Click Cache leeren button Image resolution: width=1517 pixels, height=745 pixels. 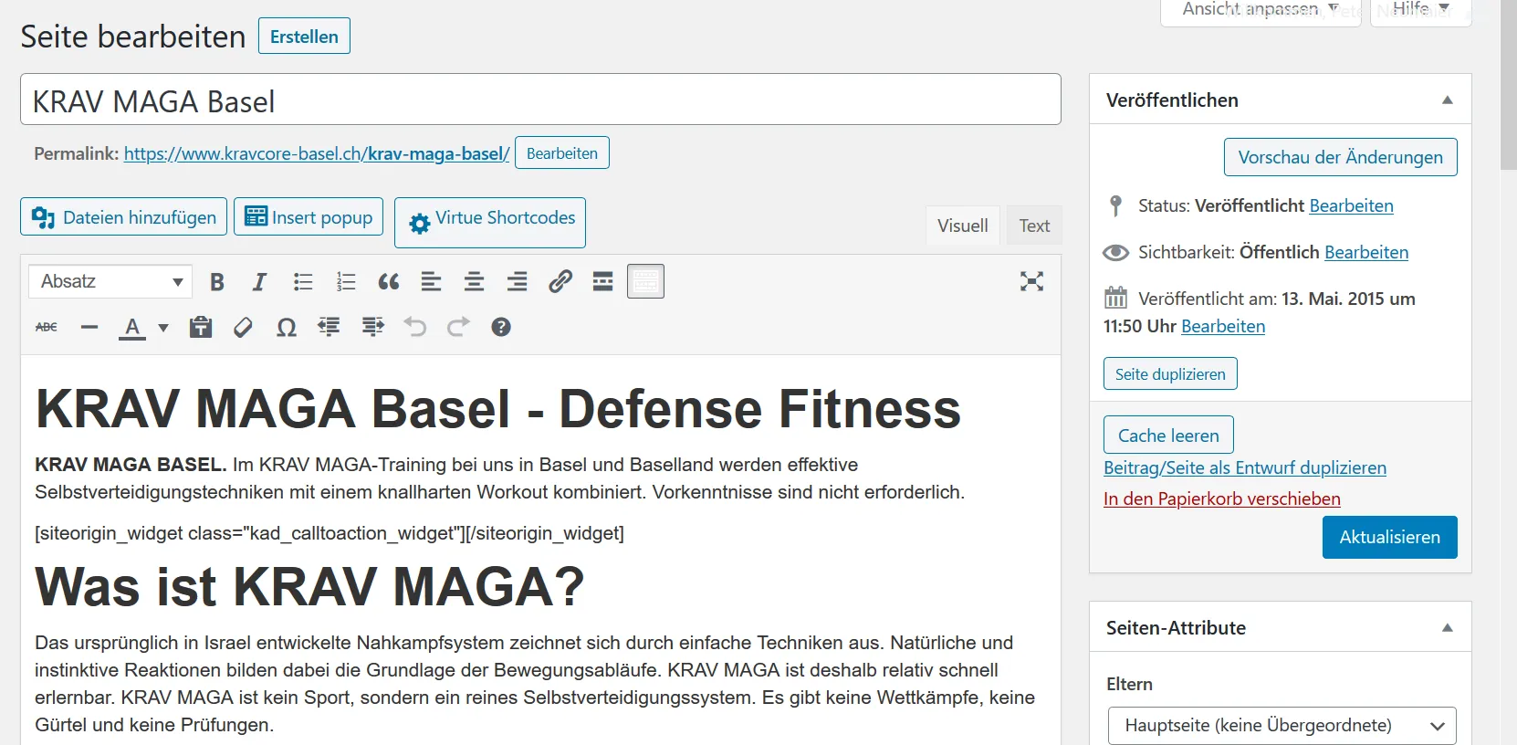(1168, 435)
